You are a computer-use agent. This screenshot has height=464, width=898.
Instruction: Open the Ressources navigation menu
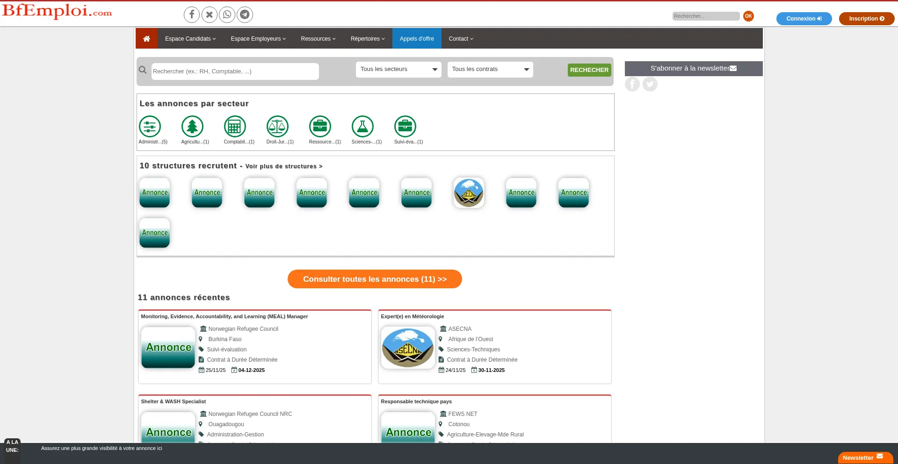click(318, 39)
